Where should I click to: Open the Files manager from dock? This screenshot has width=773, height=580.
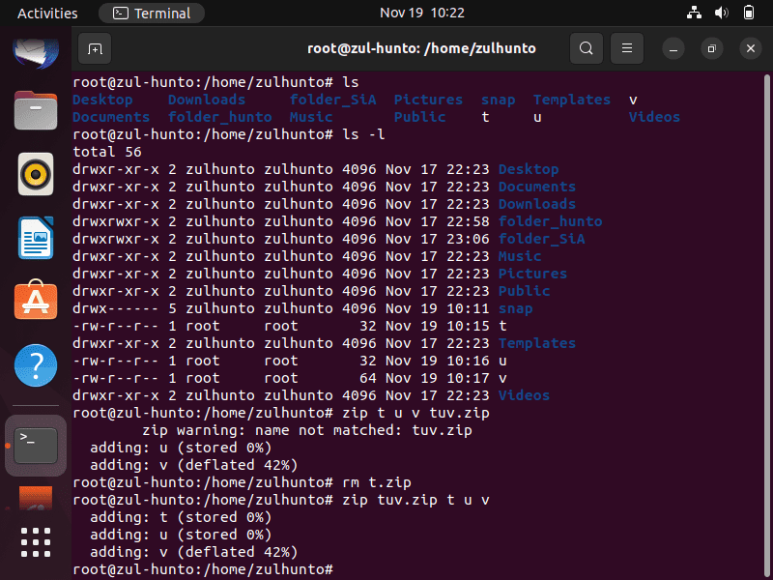pyautogui.click(x=36, y=110)
